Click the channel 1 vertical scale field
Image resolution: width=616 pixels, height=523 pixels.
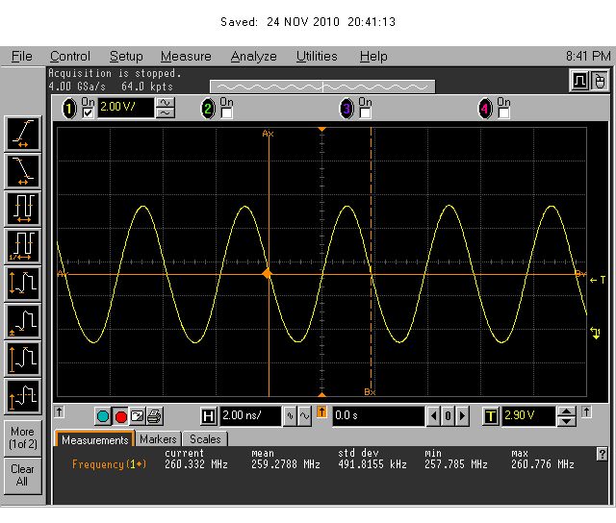pyautogui.click(x=125, y=108)
